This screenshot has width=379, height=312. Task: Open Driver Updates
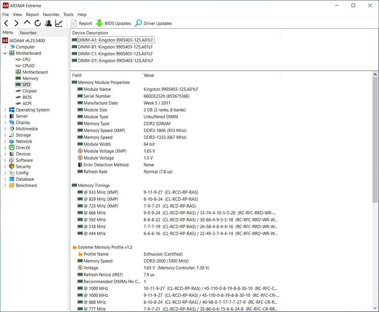153,24
